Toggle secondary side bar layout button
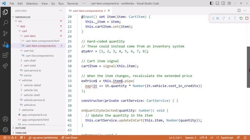Viewport: 250px width, 140px height. tap(223, 3)
